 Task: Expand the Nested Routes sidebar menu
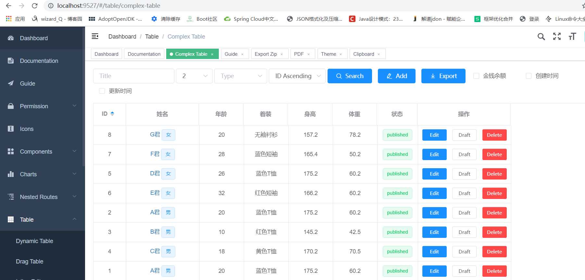43,197
